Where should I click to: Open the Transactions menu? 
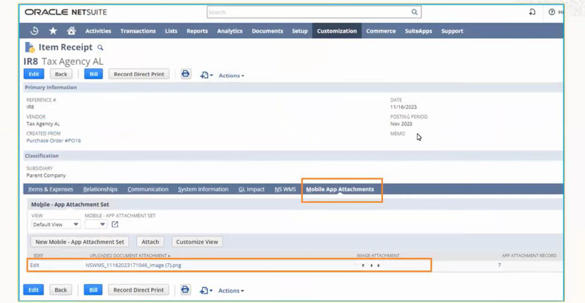click(x=138, y=31)
